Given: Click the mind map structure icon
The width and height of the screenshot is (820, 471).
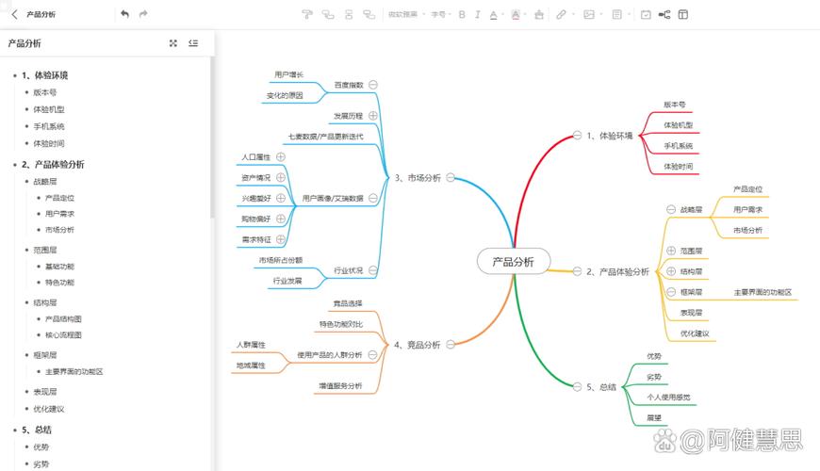Looking at the screenshot, I should (x=664, y=14).
